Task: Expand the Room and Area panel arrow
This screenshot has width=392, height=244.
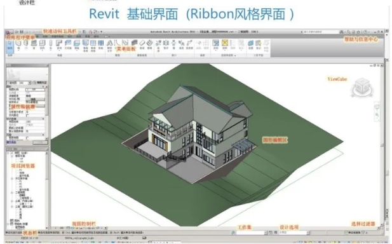Action: pyautogui.click(x=235, y=55)
